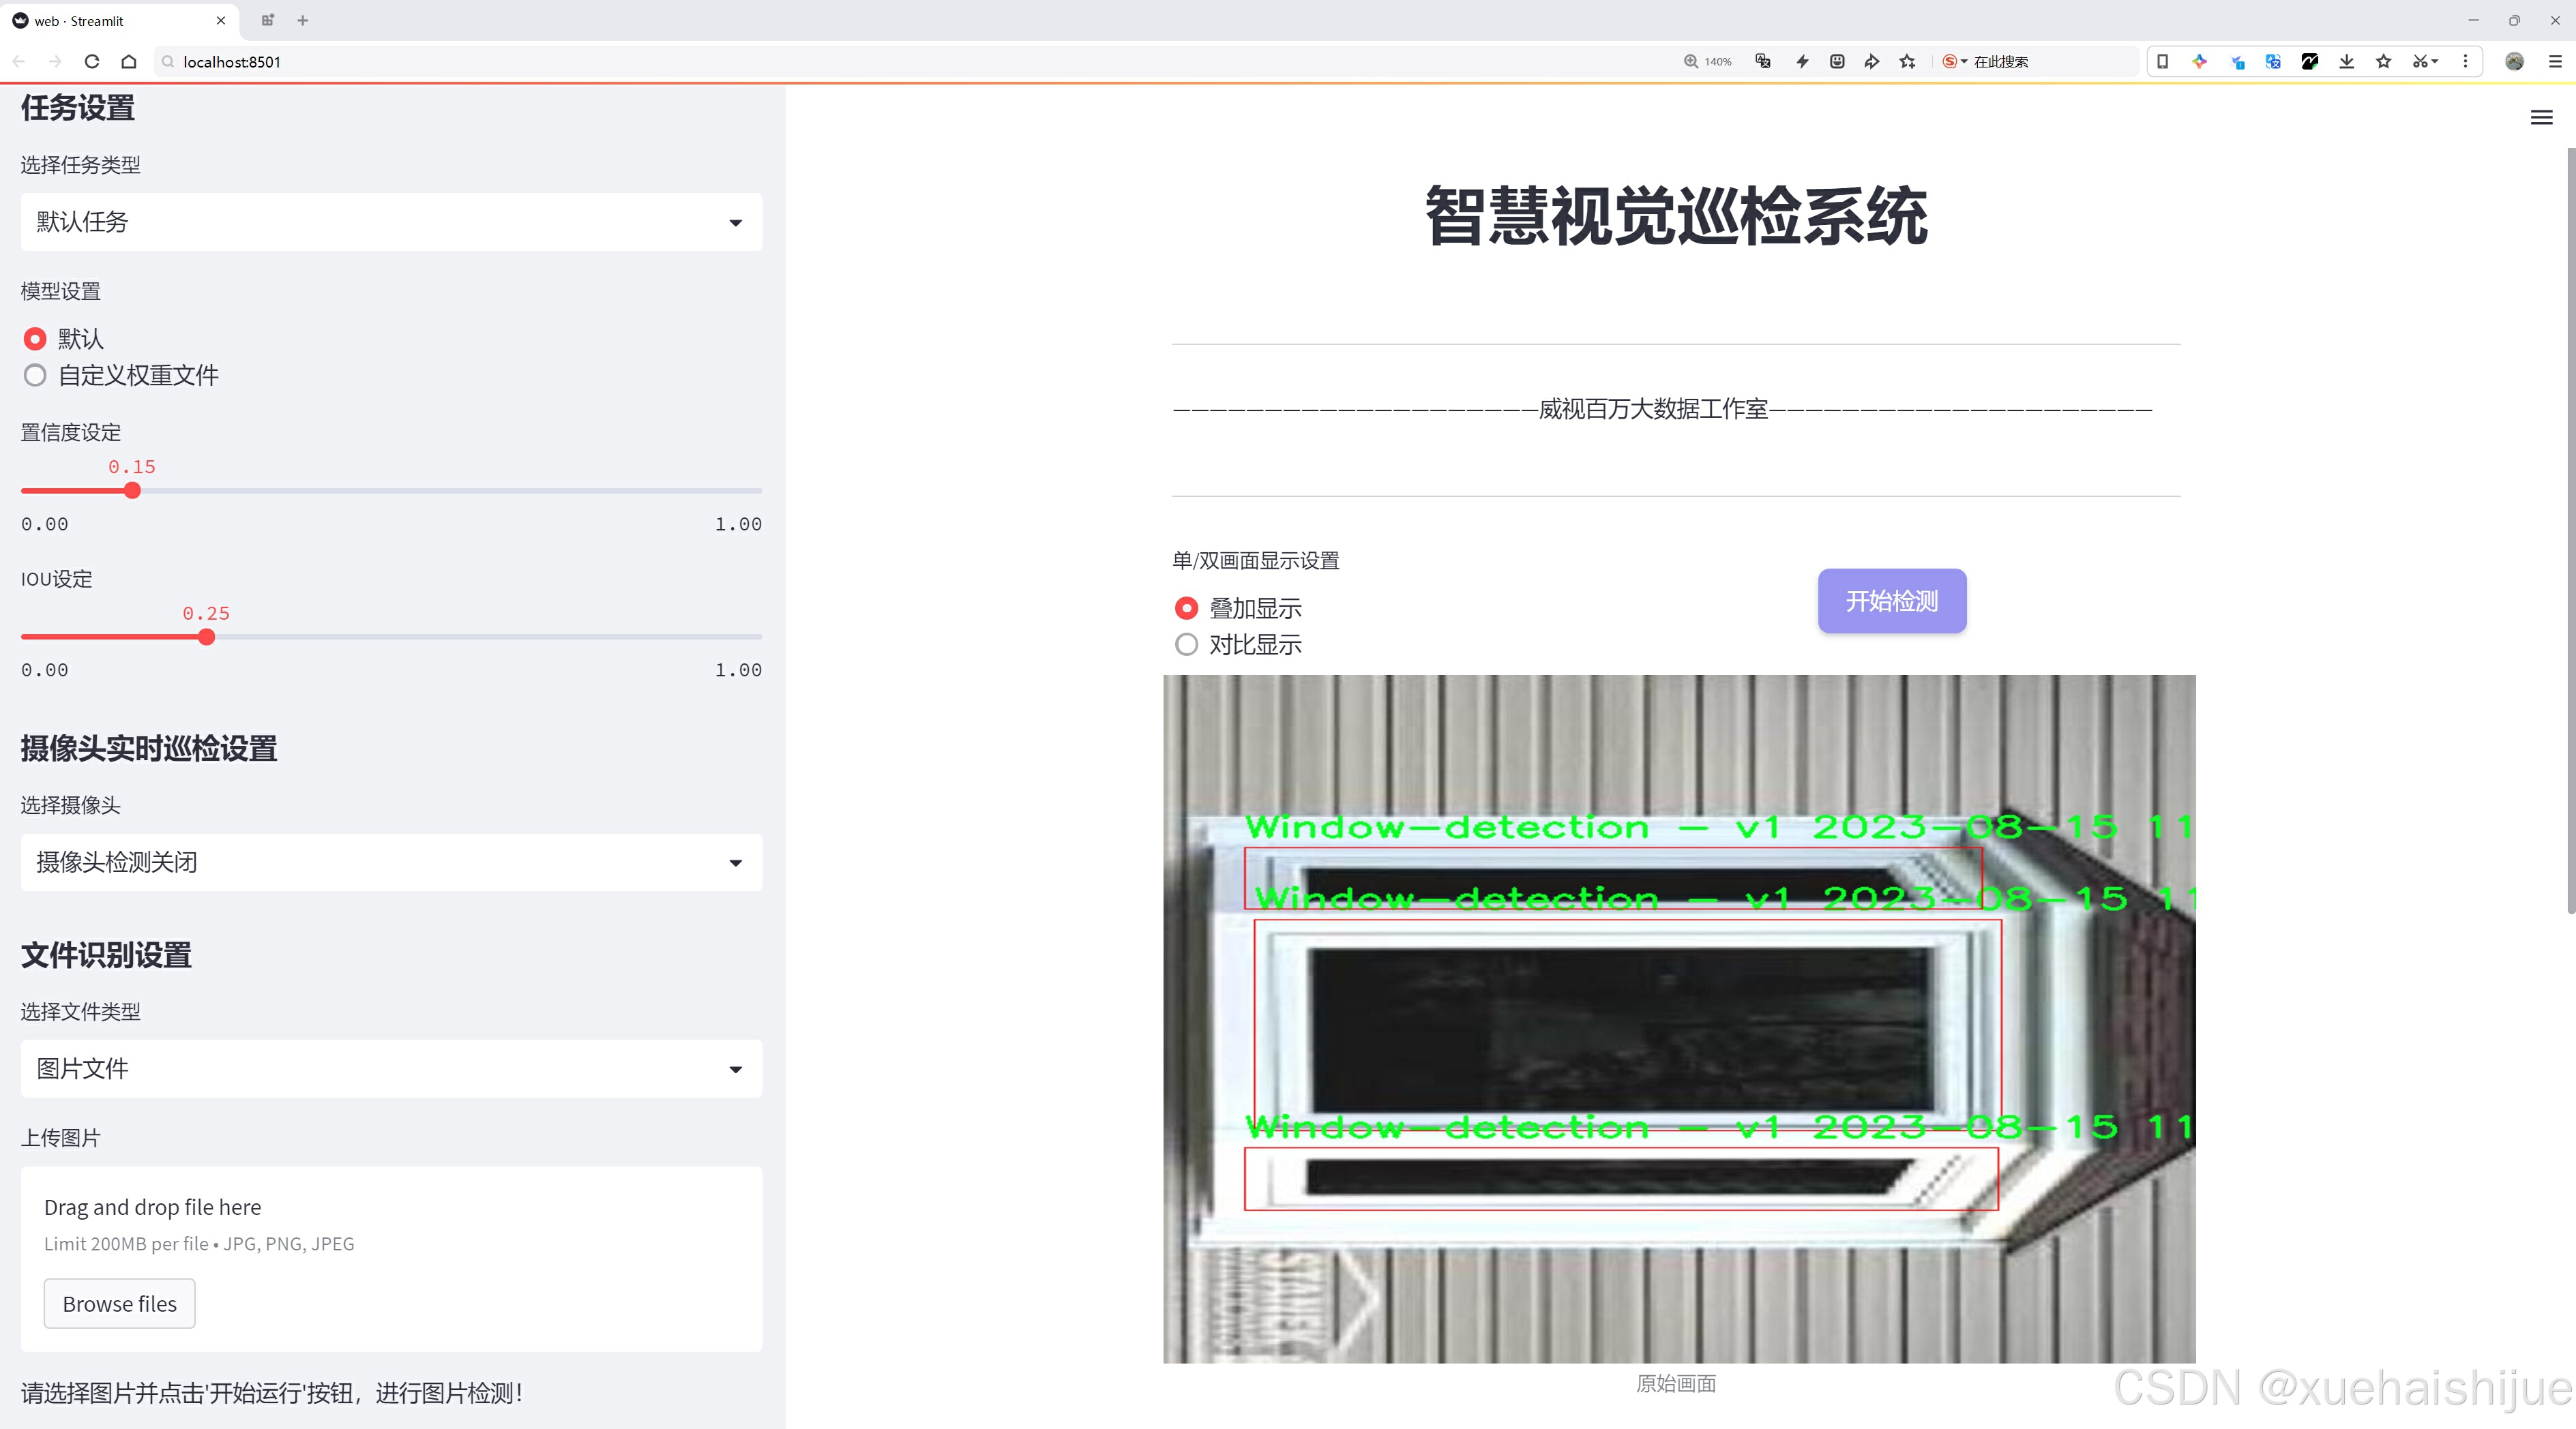Expand the 摄像头检测关闭 camera dropdown
The height and width of the screenshot is (1429, 2576).
(x=391, y=862)
